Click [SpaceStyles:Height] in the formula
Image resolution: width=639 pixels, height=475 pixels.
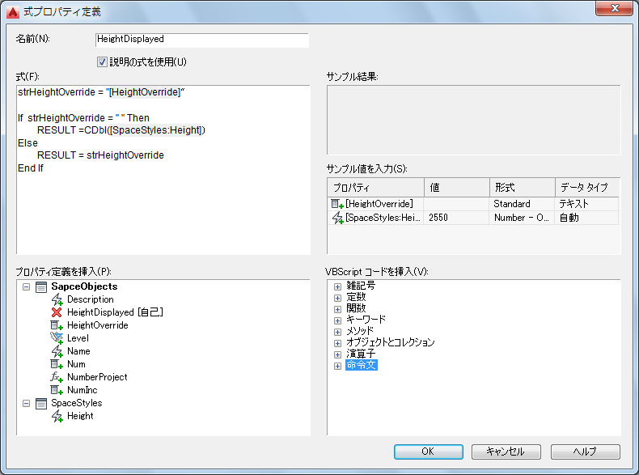pyautogui.click(x=157, y=130)
